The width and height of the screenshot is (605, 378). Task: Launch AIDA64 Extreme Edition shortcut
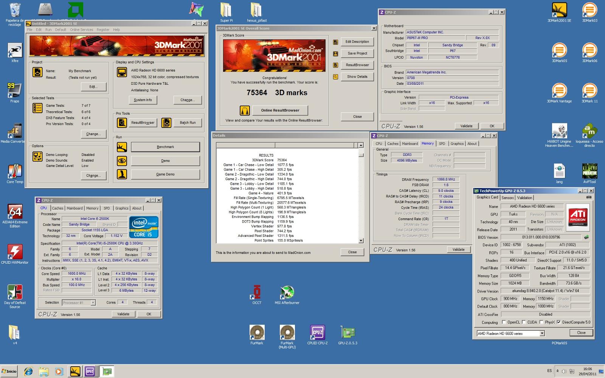click(x=15, y=216)
